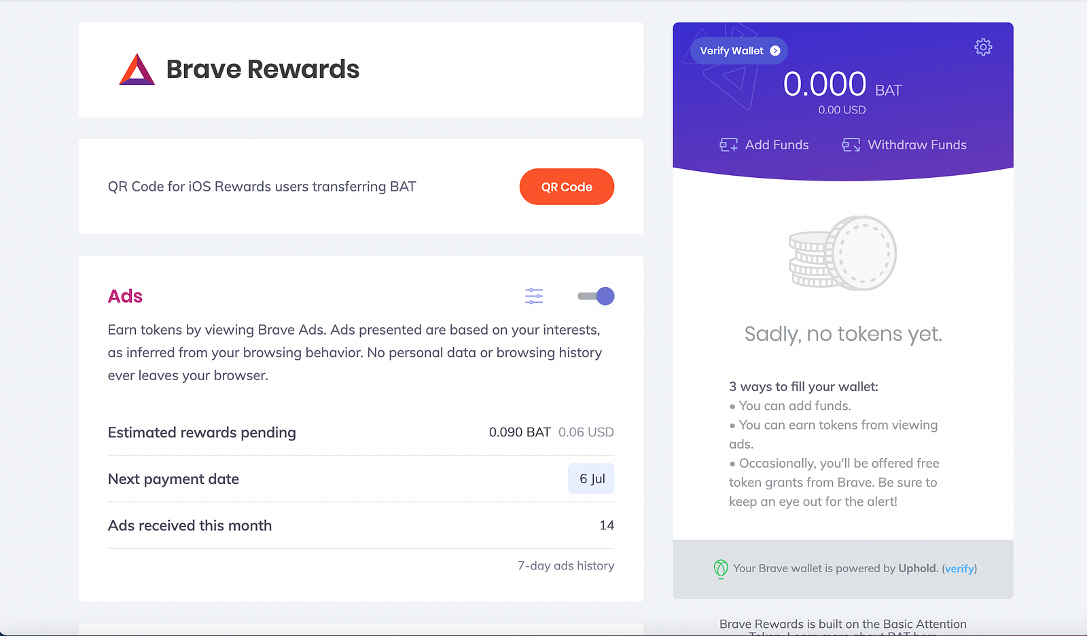Open wallet settings gear icon

[x=983, y=47]
